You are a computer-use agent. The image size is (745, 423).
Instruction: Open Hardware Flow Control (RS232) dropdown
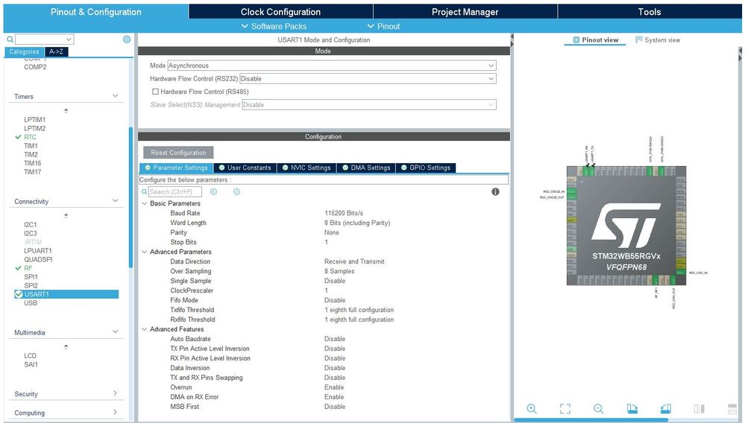pos(368,79)
